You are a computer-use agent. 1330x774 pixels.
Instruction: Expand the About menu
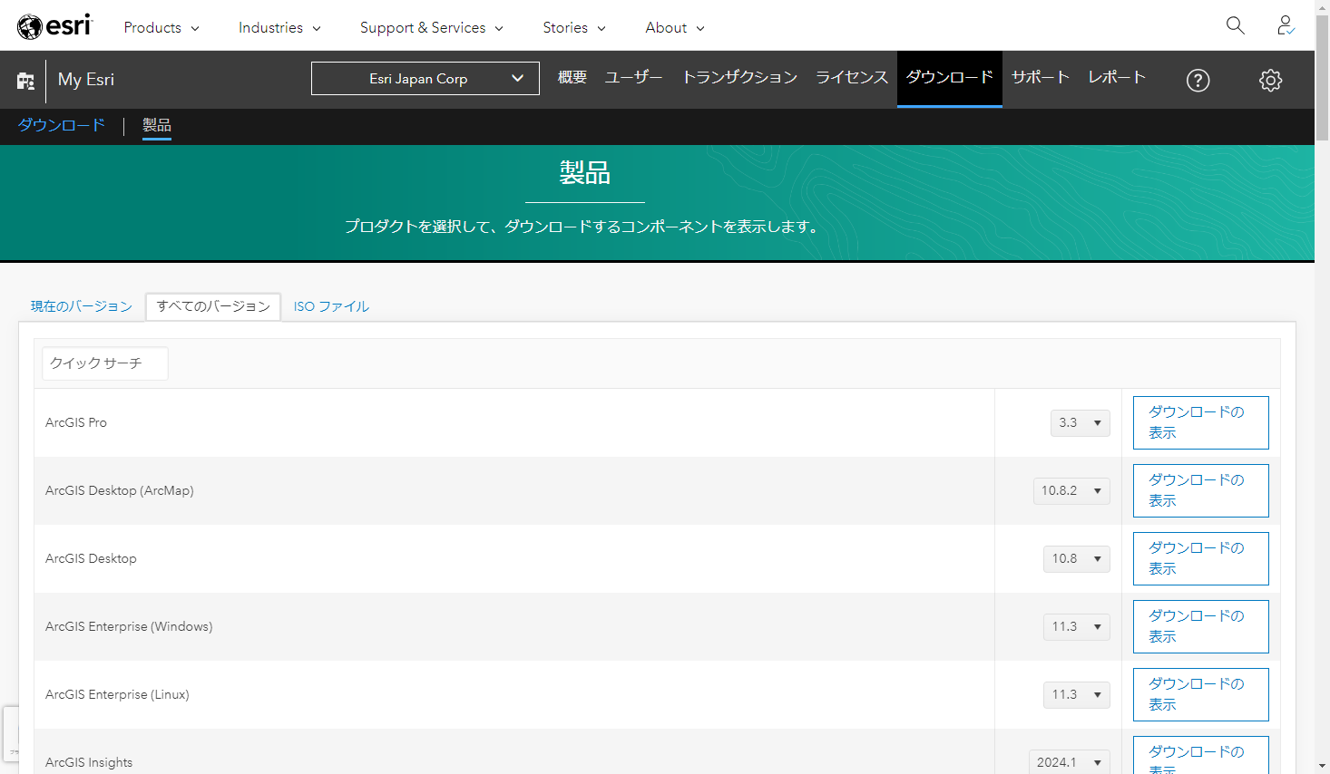(675, 27)
